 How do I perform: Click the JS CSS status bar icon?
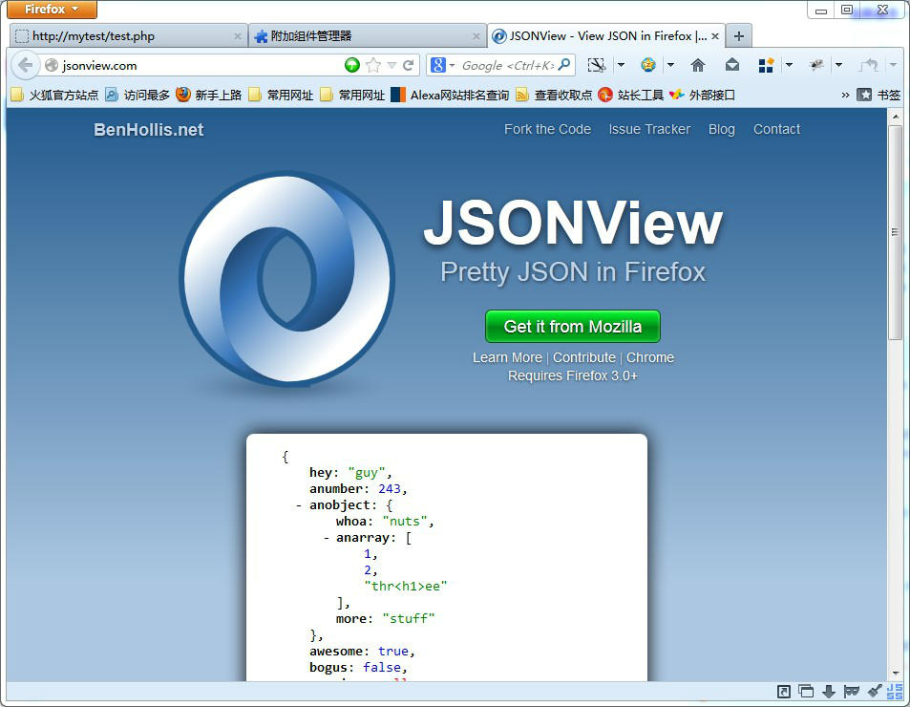click(x=895, y=692)
